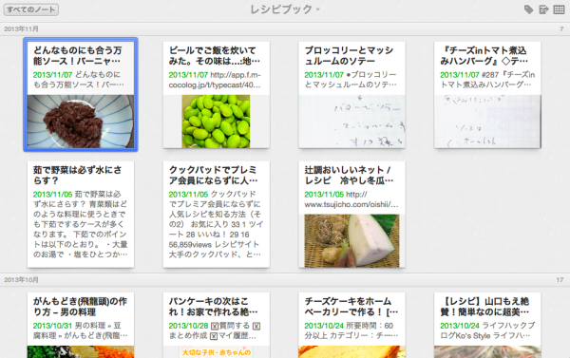Click the share note icon

coord(543,9)
